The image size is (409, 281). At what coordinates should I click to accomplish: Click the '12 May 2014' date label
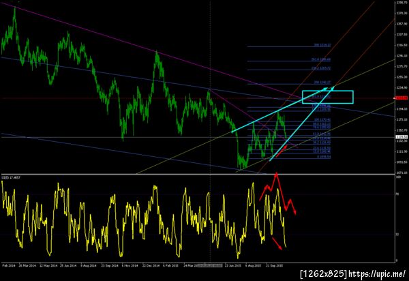pyautogui.click(x=48, y=265)
